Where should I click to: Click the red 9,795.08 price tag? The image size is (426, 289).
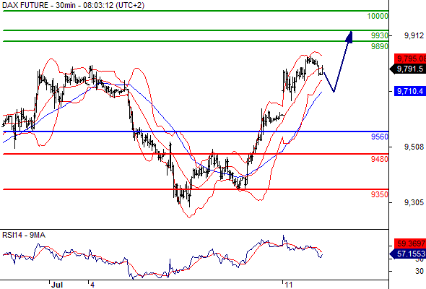[410, 59]
